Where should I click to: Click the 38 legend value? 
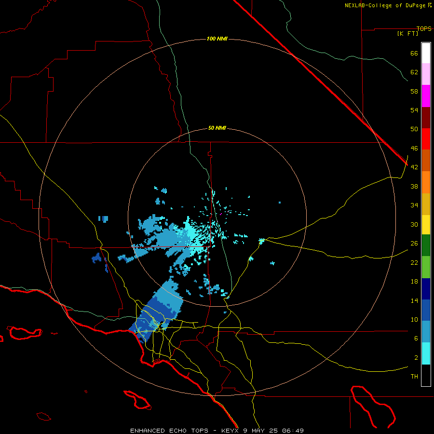click(414, 186)
